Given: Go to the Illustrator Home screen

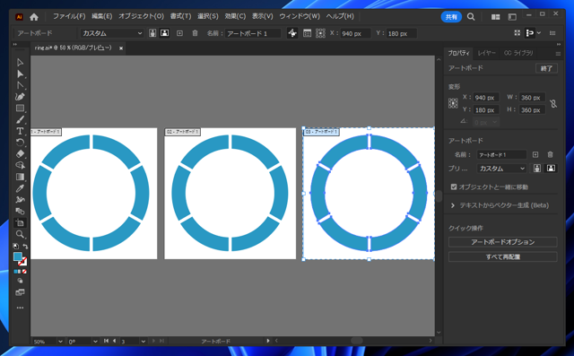Looking at the screenshot, I should click(x=34, y=17).
